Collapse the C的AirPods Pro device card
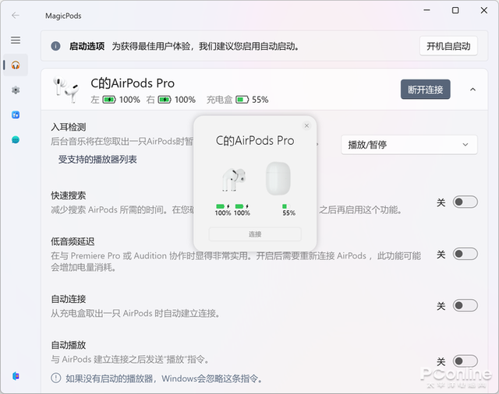The image size is (499, 394). tap(472, 90)
